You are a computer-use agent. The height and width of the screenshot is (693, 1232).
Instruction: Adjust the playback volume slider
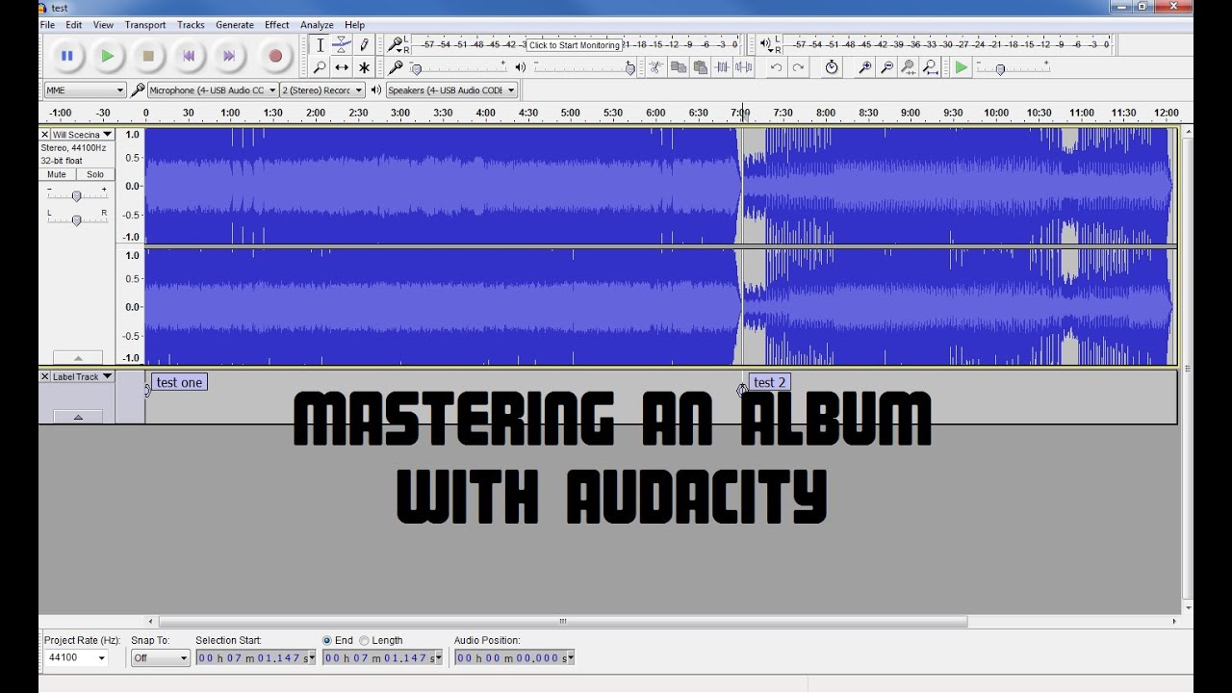click(584, 67)
